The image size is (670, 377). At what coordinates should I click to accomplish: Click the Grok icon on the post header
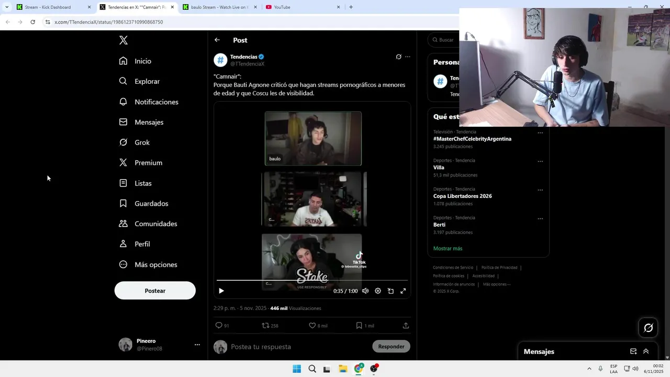398,57
